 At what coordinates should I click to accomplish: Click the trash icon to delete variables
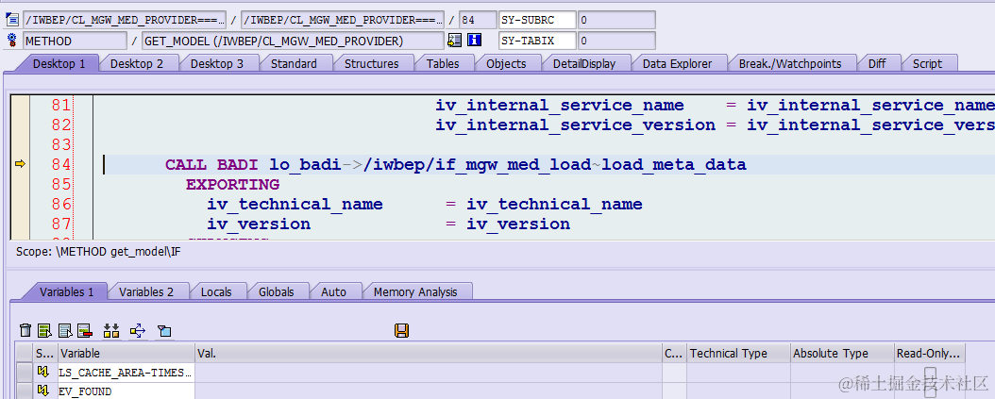pos(25,330)
